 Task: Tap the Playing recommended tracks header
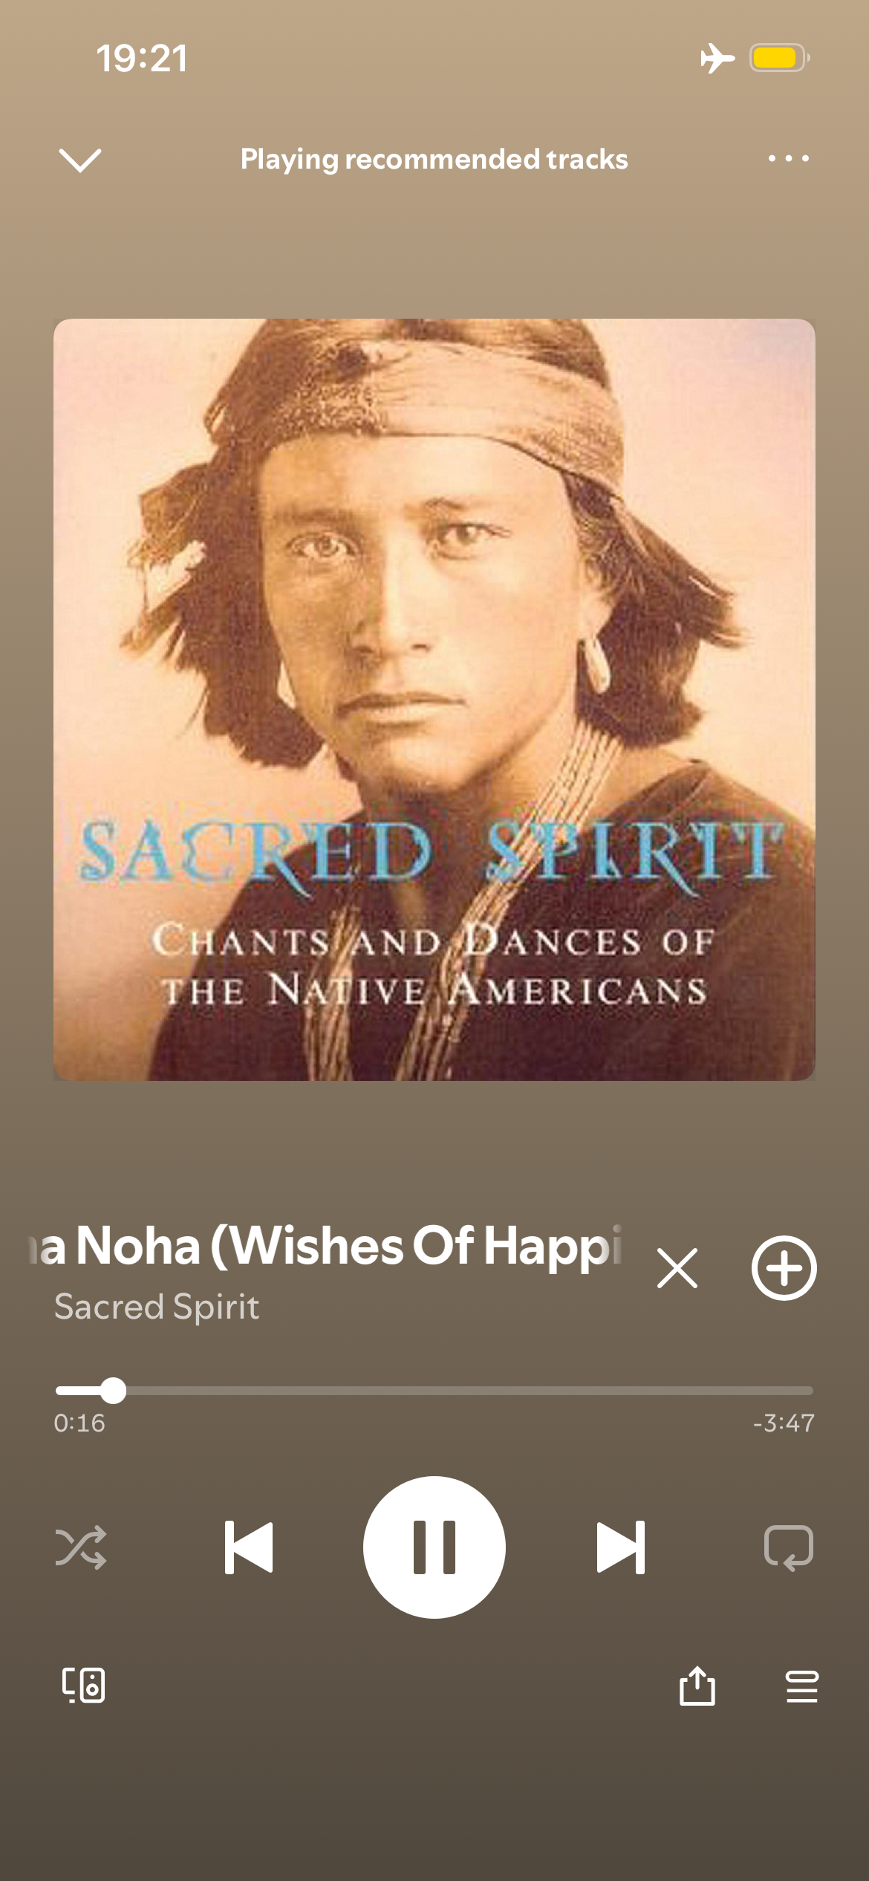pyautogui.click(x=434, y=159)
